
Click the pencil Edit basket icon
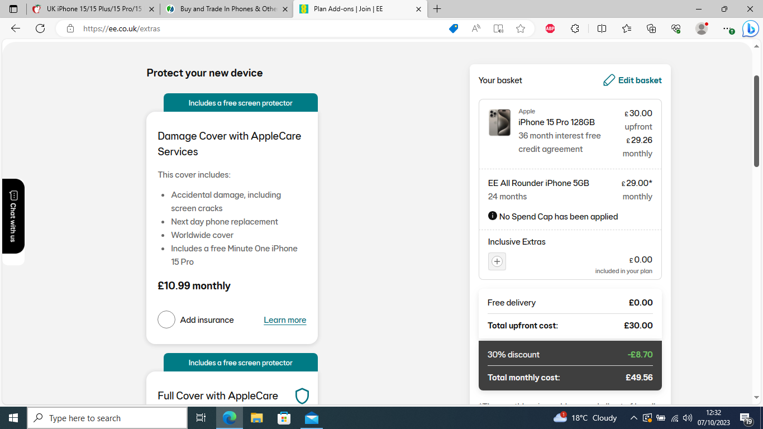[609, 80]
